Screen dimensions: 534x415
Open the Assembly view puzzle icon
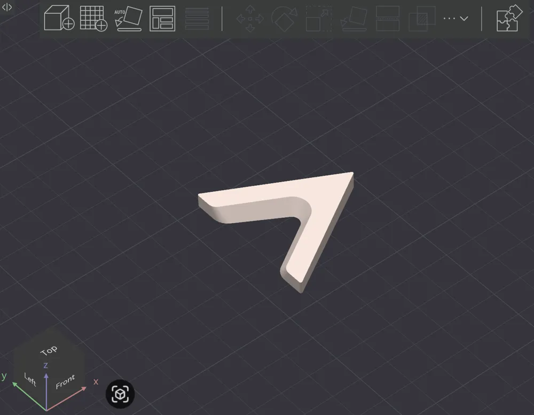pos(509,18)
